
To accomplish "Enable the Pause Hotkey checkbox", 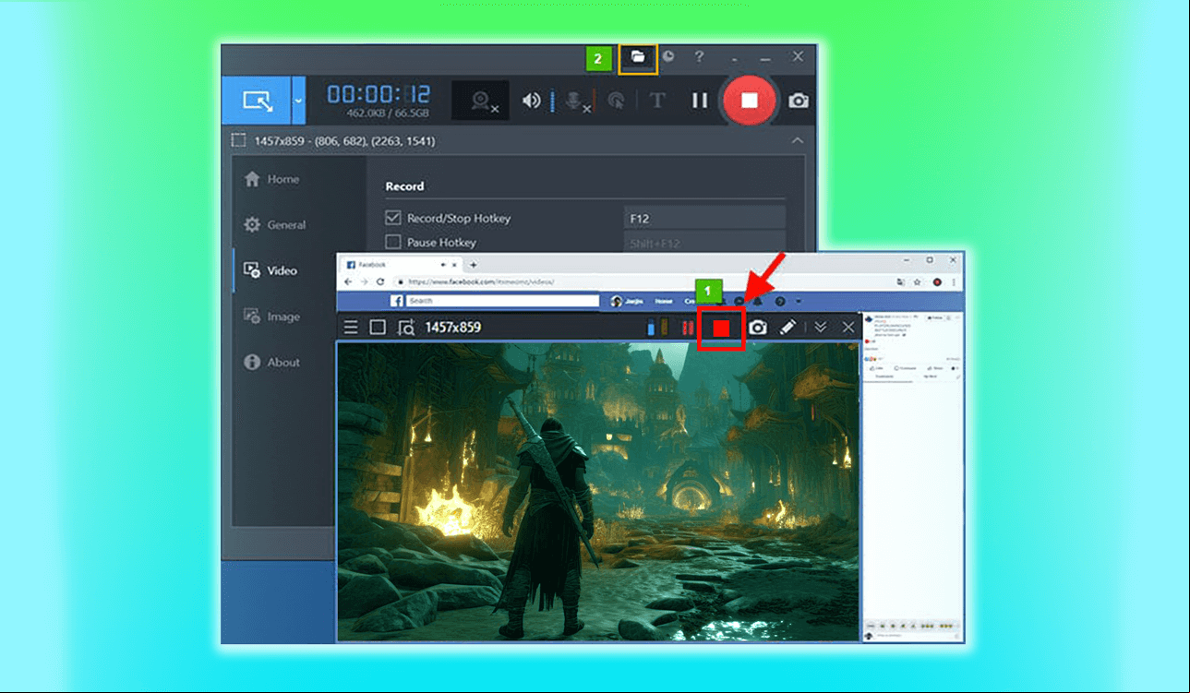I will (x=392, y=243).
